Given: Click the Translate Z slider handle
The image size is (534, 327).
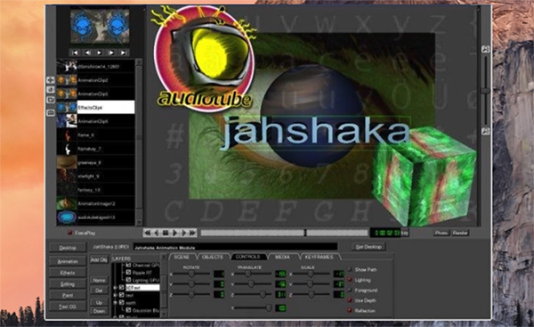Looking at the screenshot, I should (263, 294).
